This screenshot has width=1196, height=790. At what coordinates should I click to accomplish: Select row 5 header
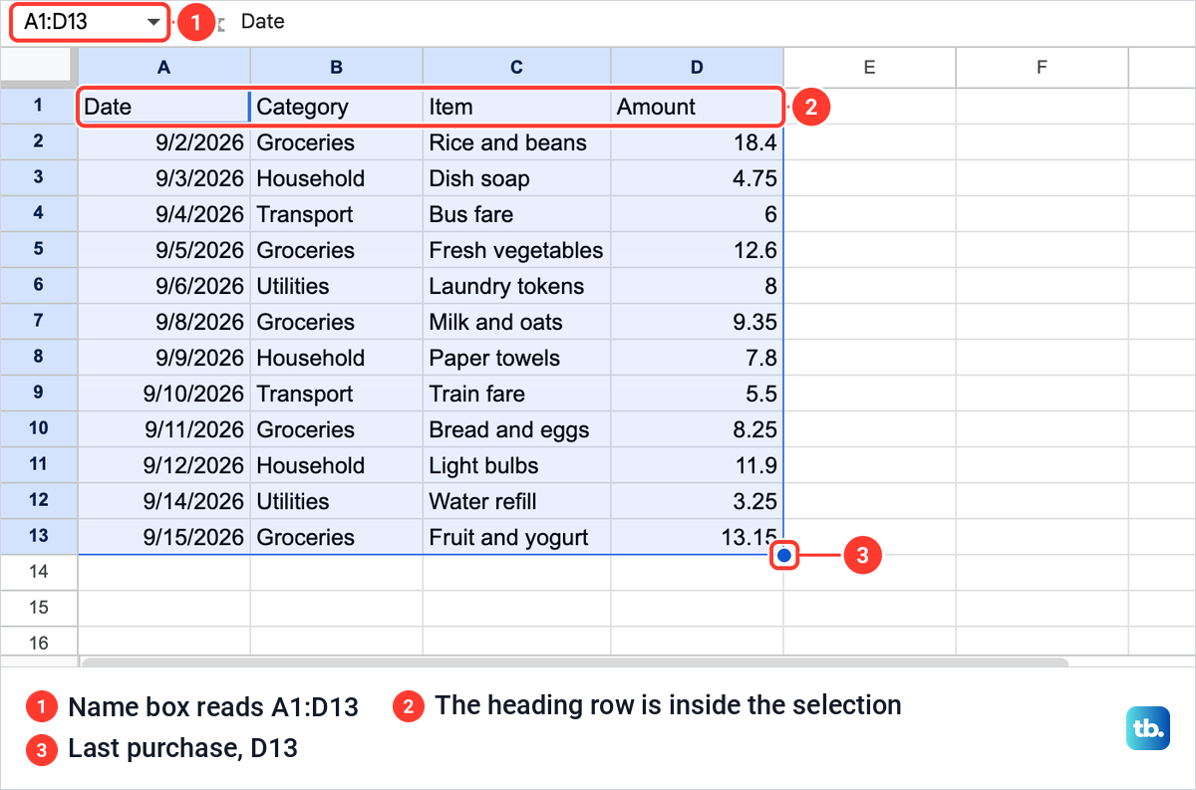pos(39,250)
